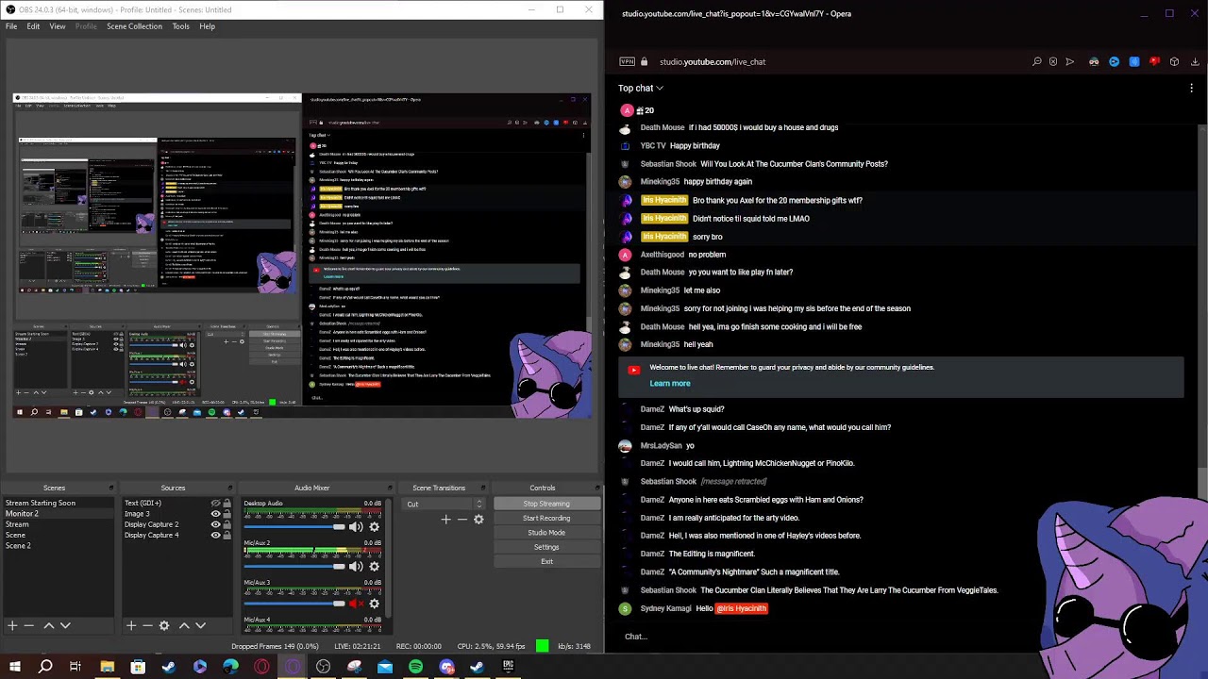The height and width of the screenshot is (679, 1208).
Task: Open the Help menu in OBS
Action: point(207,26)
